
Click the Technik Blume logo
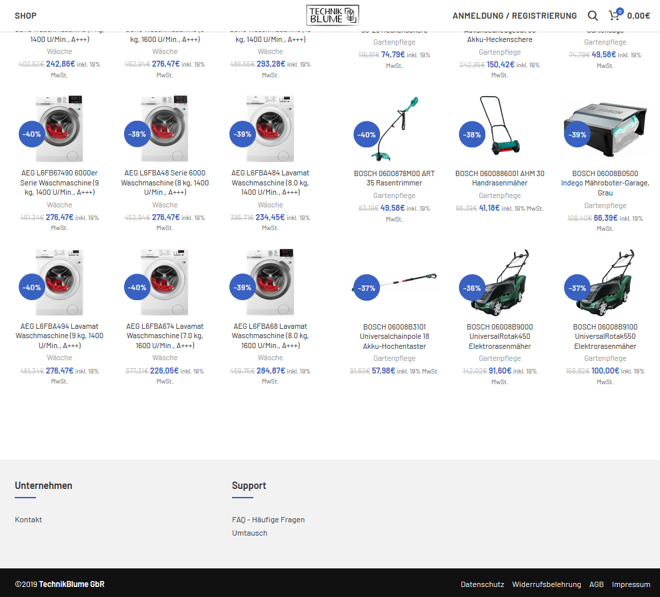pos(333,15)
